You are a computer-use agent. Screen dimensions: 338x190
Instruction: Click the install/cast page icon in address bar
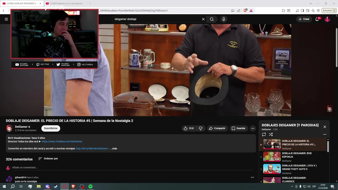(x=233, y=11)
